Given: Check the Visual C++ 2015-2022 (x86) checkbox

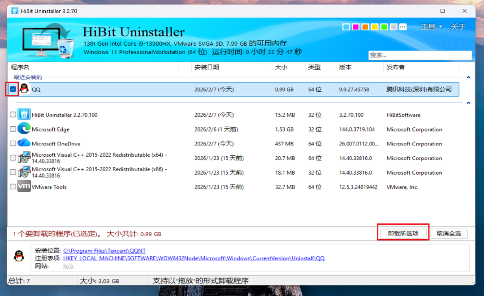Looking at the screenshot, I should click(x=13, y=172).
